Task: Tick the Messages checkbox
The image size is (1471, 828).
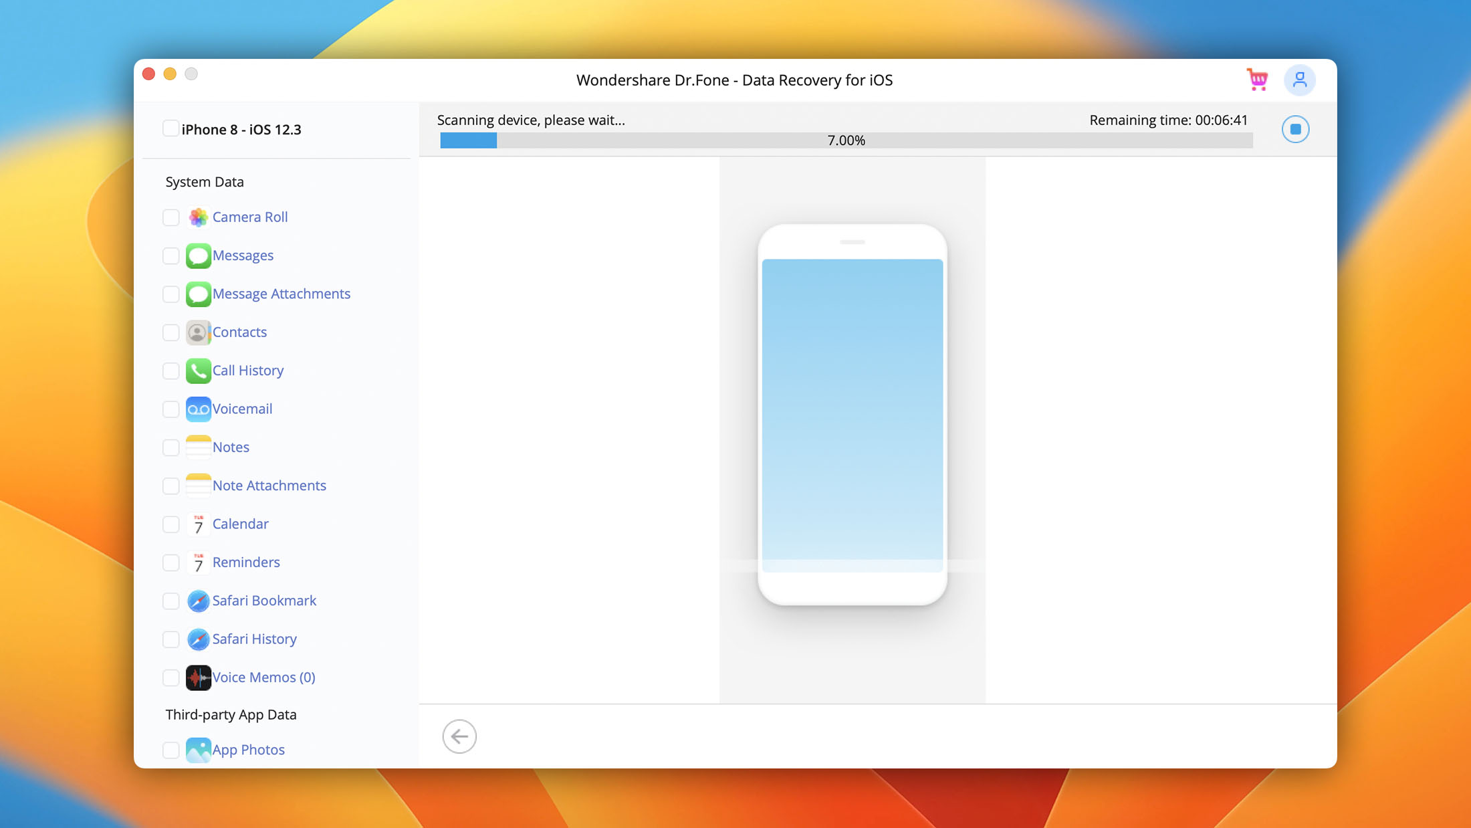Action: click(x=171, y=255)
